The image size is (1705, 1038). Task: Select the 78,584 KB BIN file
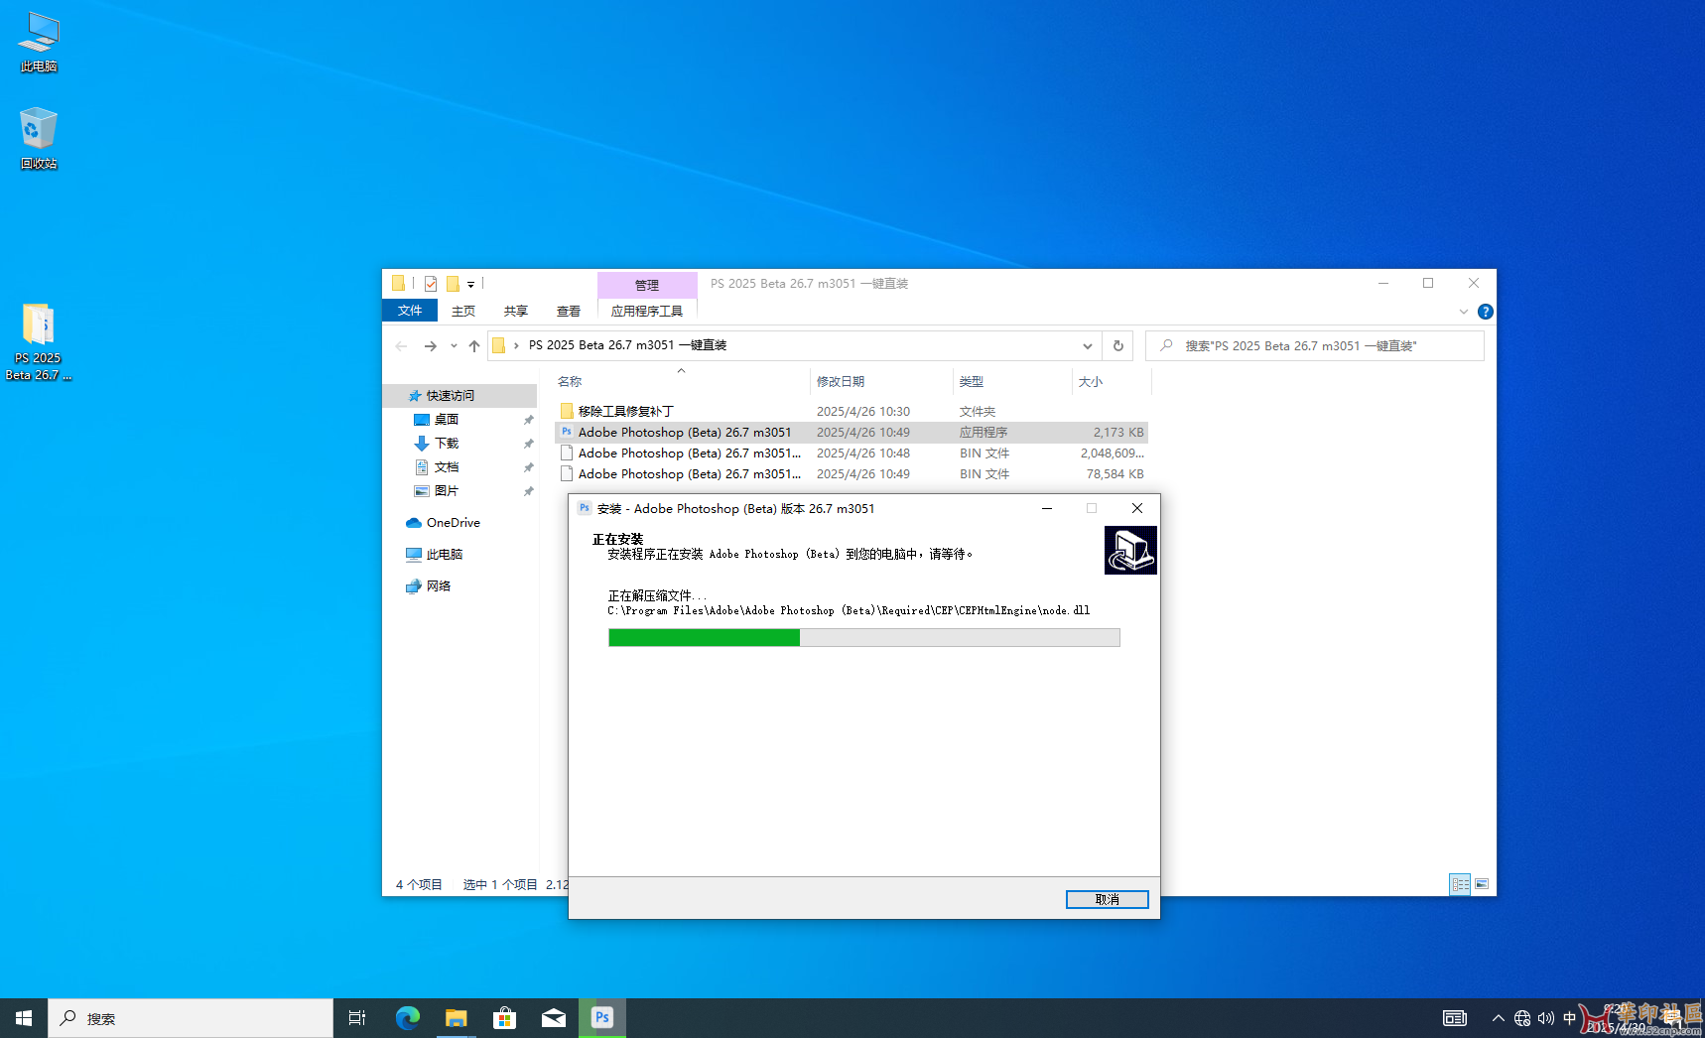pyautogui.click(x=852, y=473)
